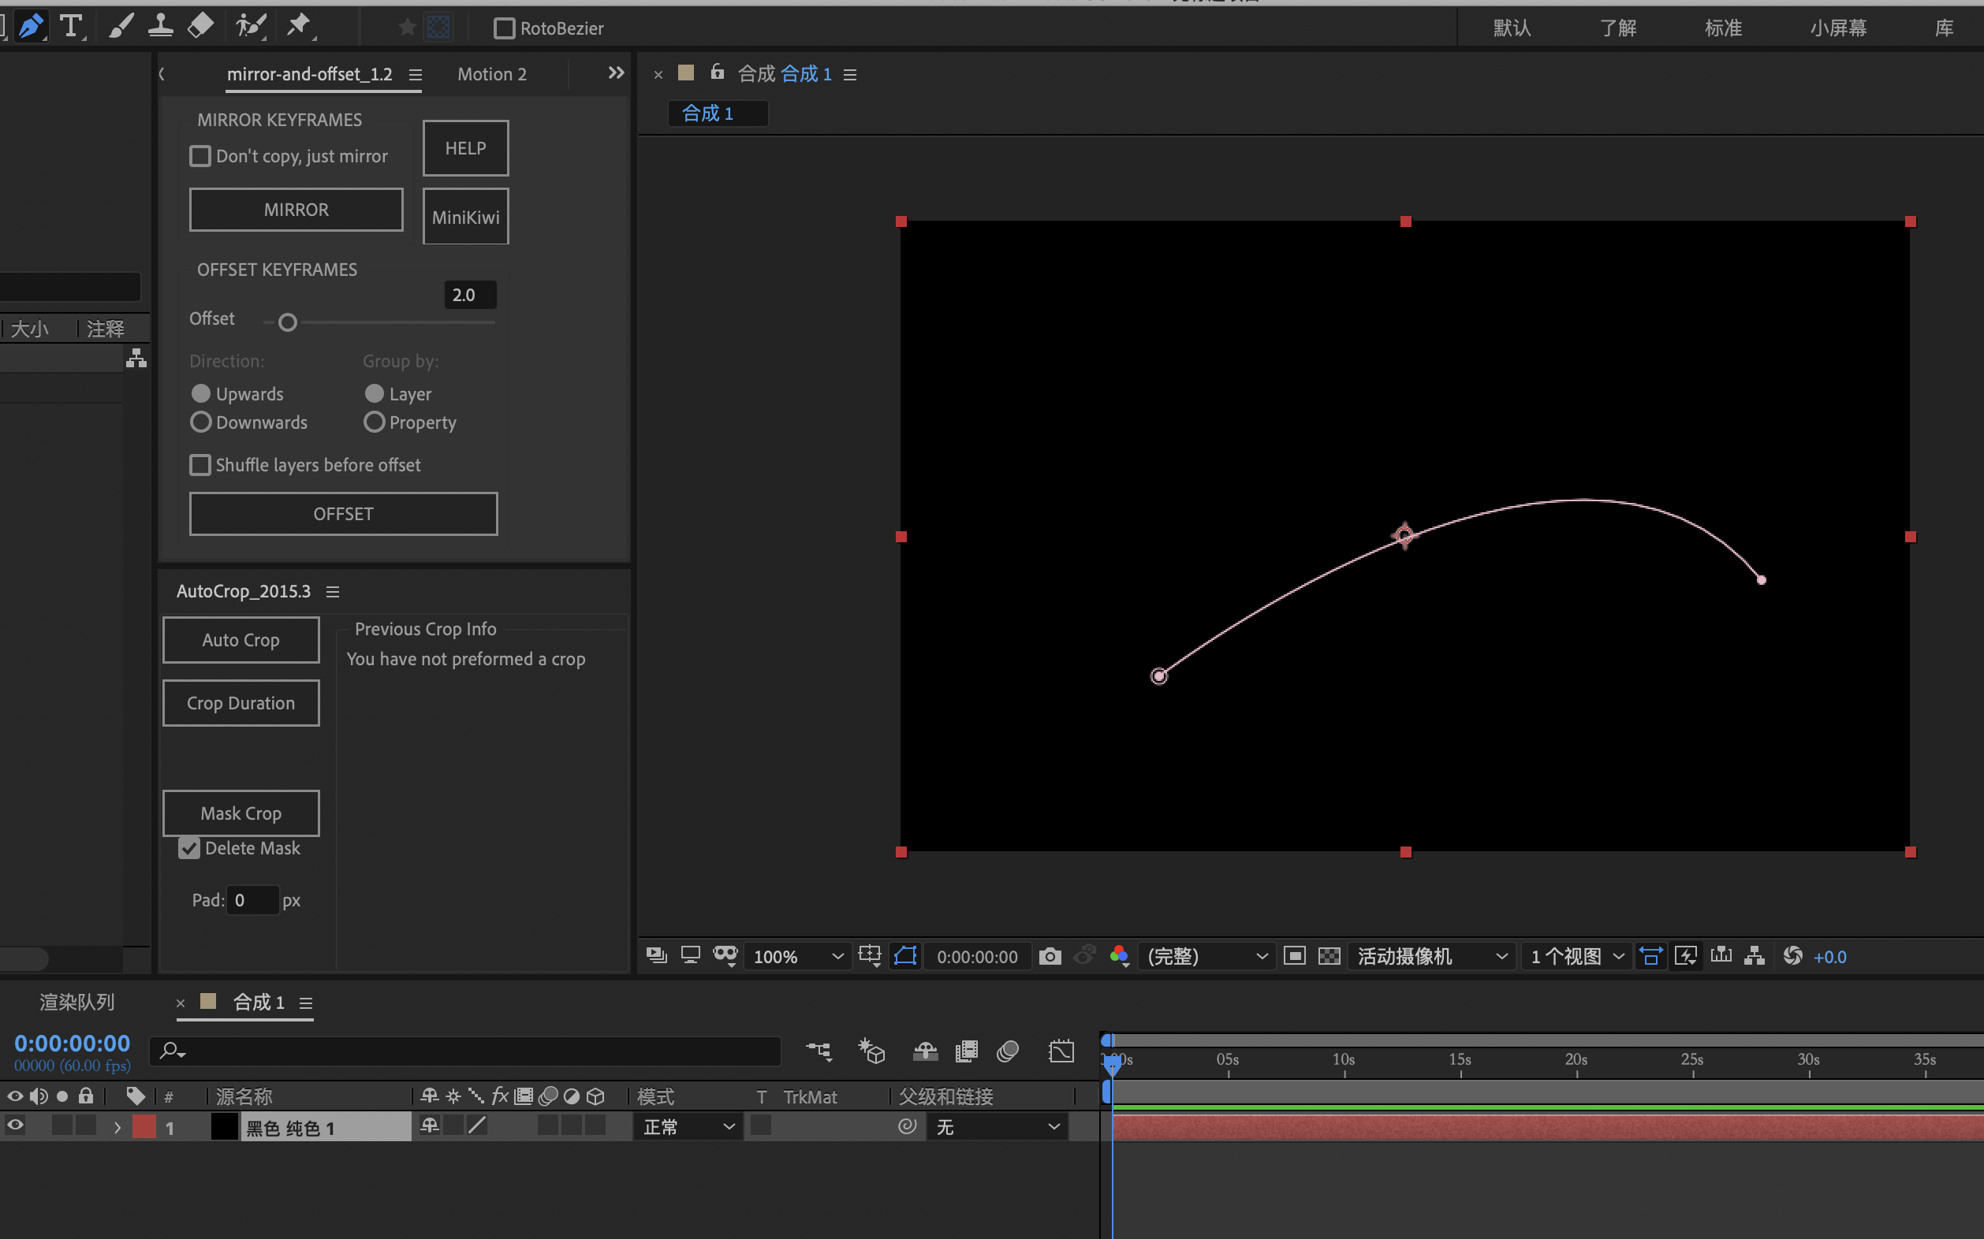This screenshot has width=1984, height=1239.
Task: Click the MiniKiwi button
Action: pos(466,216)
